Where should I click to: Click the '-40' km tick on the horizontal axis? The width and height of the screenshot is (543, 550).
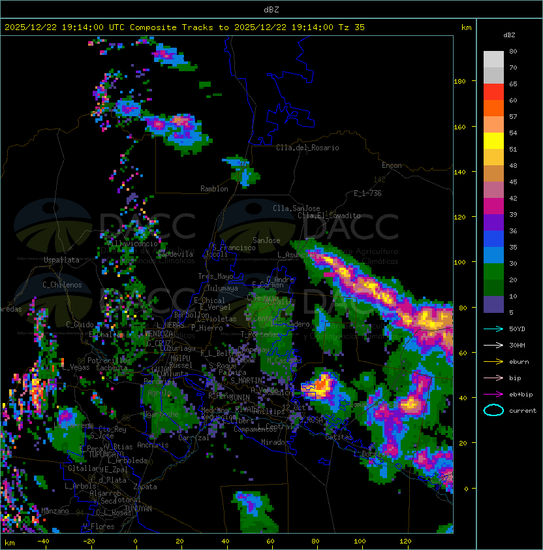coord(44,541)
